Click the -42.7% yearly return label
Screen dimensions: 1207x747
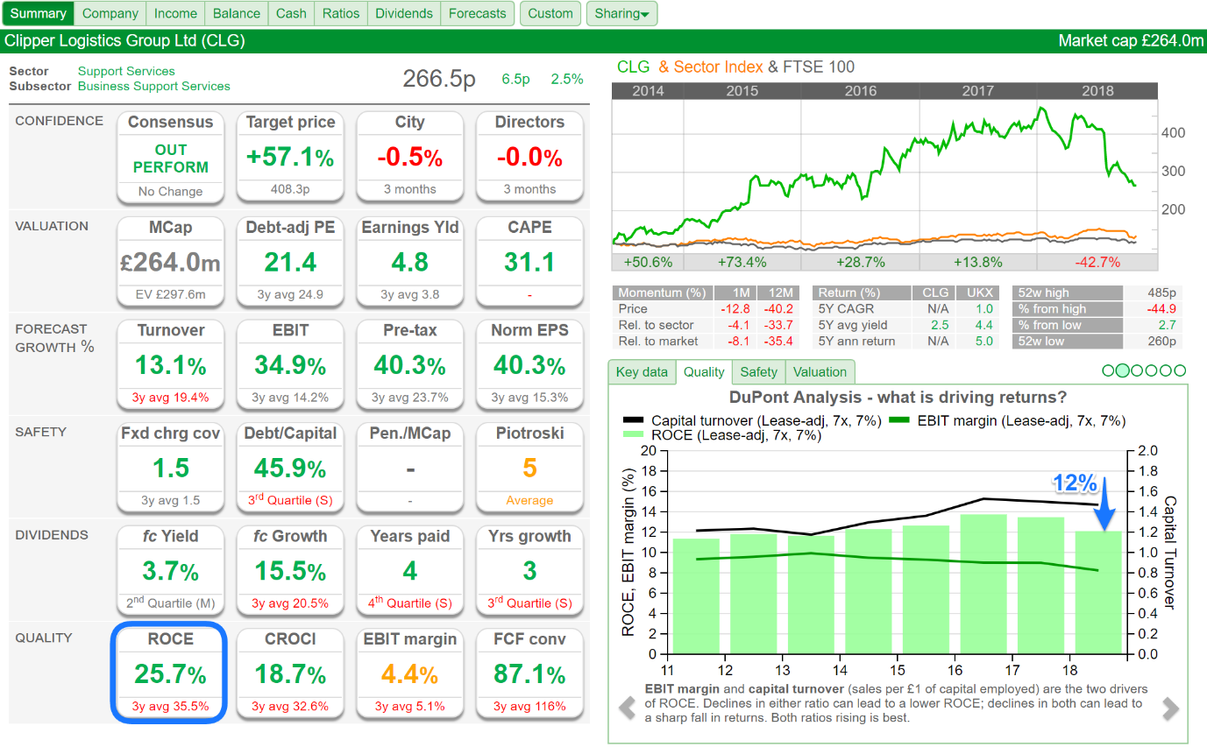1097,262
